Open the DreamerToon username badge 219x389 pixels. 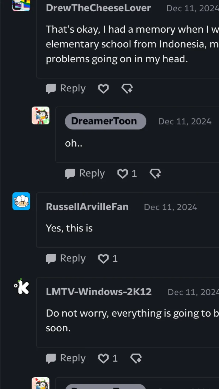(x=106, y=121)
